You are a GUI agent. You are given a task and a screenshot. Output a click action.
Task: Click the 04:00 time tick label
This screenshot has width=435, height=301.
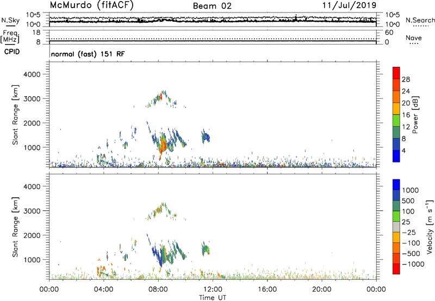coord(103,290)
